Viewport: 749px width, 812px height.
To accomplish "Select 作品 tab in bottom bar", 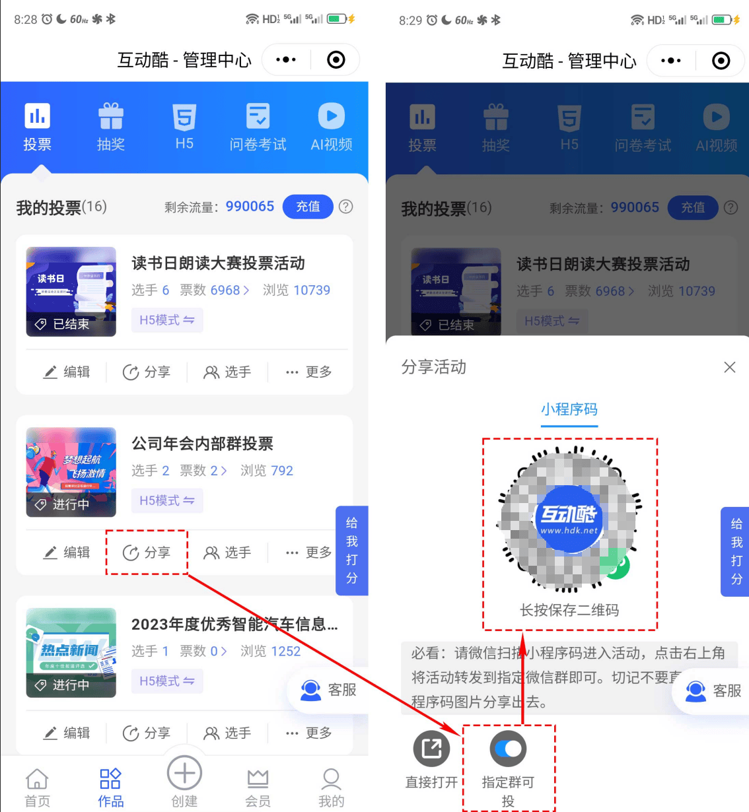I will (110, 788).
